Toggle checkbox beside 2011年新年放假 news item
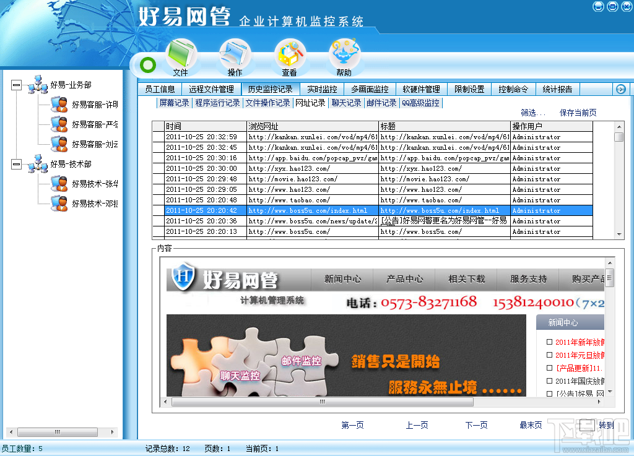The width and height of the screenshot is (634, 456). (549, 342)
